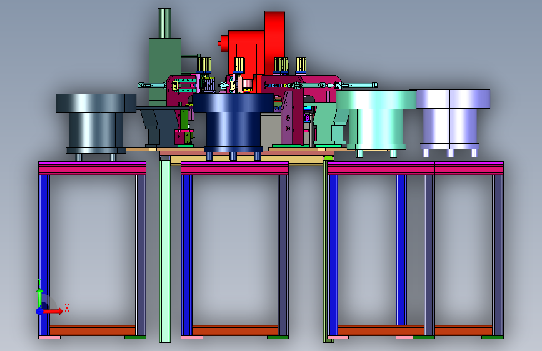
Task: Click the red X axis arrow of the triad
Action: tap(54, 311)
